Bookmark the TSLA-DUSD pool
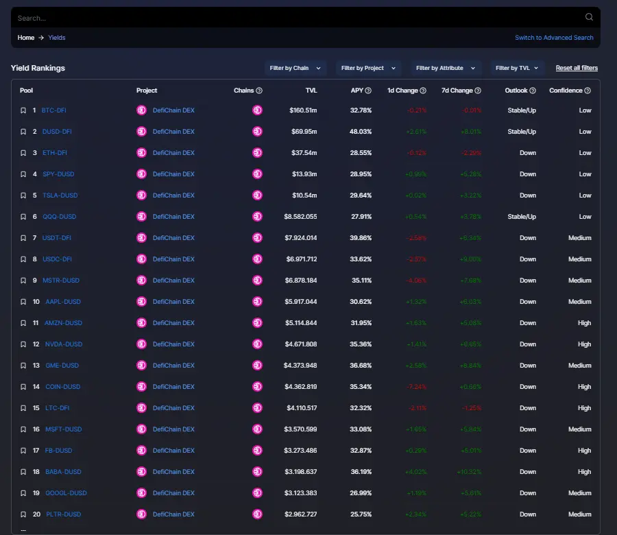 [23, 195]
